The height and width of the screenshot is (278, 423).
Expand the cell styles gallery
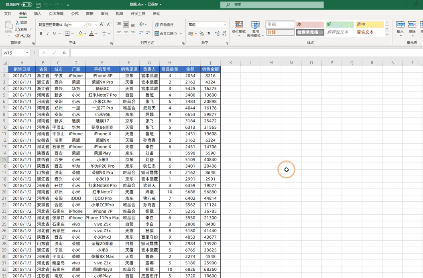coord(387,34)
